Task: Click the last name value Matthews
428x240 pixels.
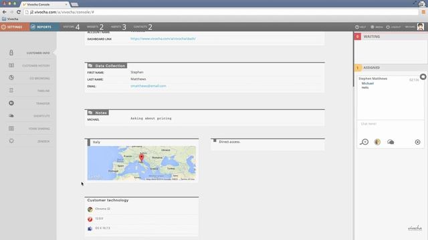Action: pos(138,79)
